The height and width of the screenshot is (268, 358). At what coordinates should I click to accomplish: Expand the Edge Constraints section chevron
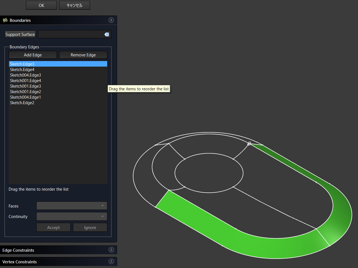click(x=111, y=250)
